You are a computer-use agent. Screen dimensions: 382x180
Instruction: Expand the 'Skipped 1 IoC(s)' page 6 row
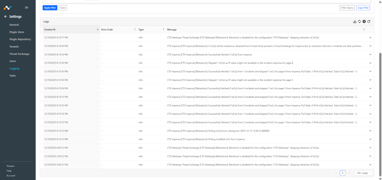(370, 63)
